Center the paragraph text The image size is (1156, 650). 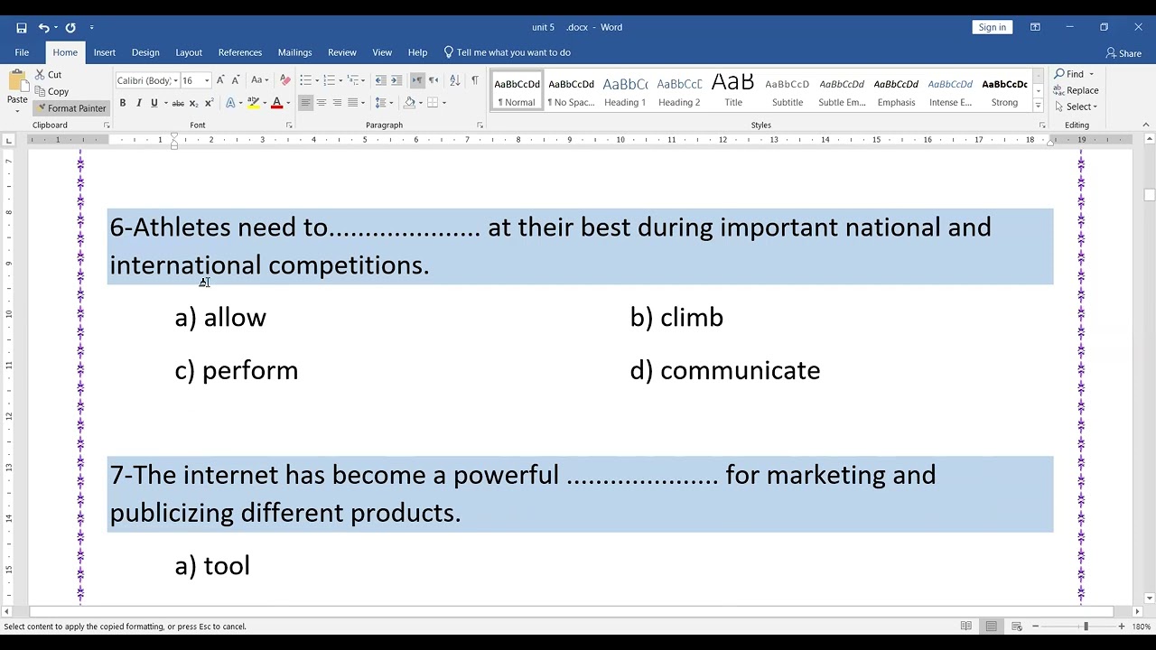coord(322,103)
